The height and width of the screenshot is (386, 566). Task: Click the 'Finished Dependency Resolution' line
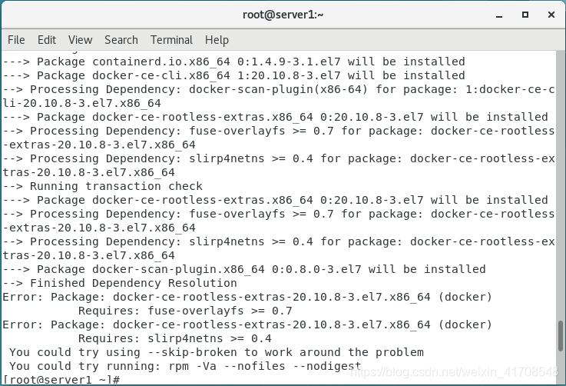click(x=120, y=283)
